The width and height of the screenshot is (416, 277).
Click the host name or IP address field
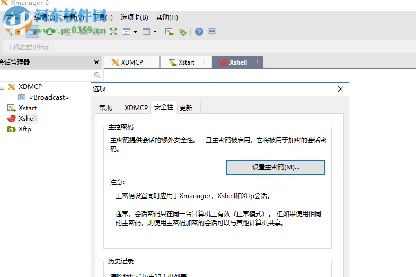210,48
